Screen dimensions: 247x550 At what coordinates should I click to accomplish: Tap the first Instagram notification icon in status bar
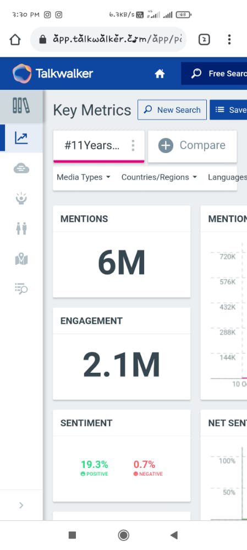pos(47,15)
